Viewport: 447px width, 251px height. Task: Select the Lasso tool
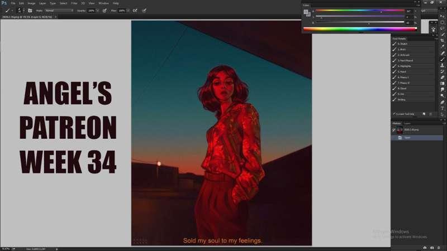tap(443, 28)
